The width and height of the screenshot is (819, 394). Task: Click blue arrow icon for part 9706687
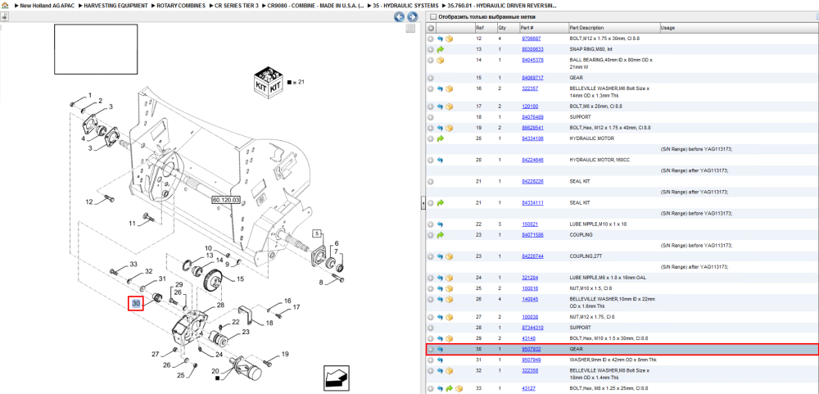click(440, 38)
